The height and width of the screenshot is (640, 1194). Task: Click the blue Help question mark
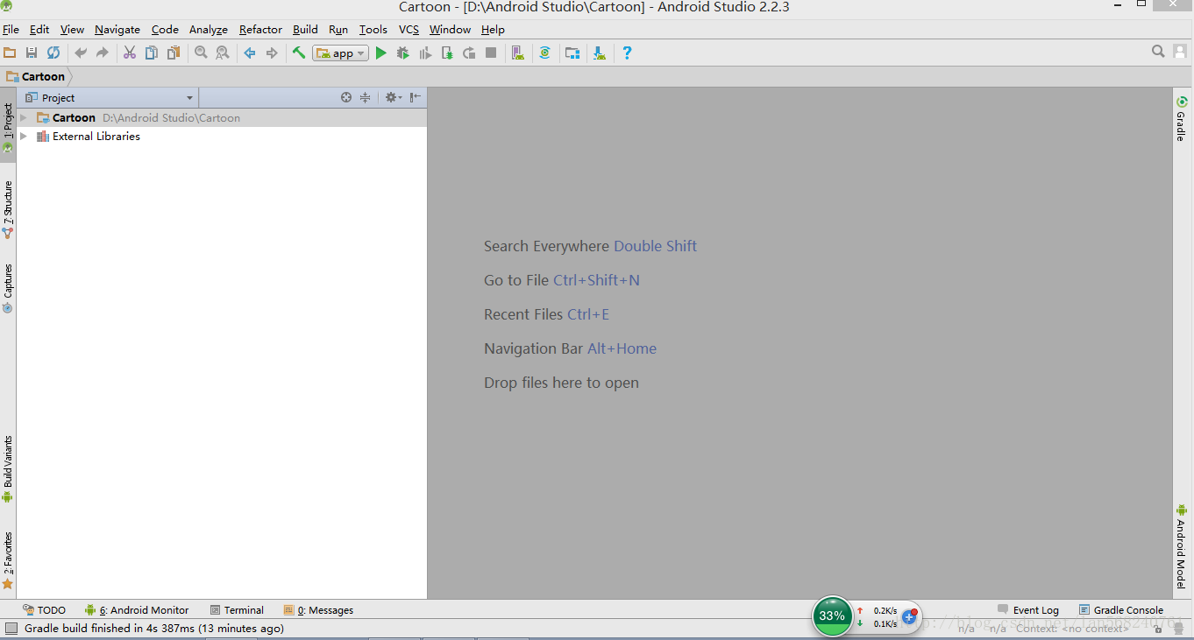(627, 53)
